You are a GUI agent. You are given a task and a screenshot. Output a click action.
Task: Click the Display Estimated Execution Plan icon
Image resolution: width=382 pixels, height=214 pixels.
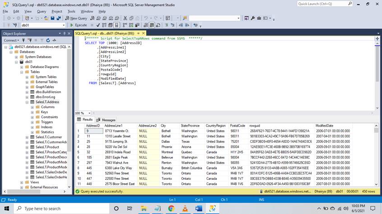coord(104,25)
